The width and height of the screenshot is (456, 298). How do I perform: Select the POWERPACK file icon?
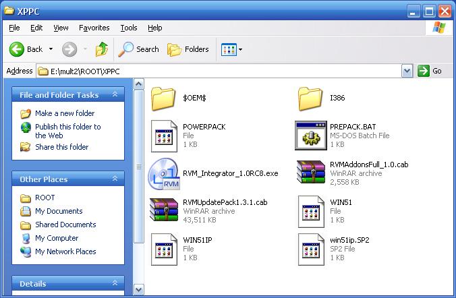point(164,136)
